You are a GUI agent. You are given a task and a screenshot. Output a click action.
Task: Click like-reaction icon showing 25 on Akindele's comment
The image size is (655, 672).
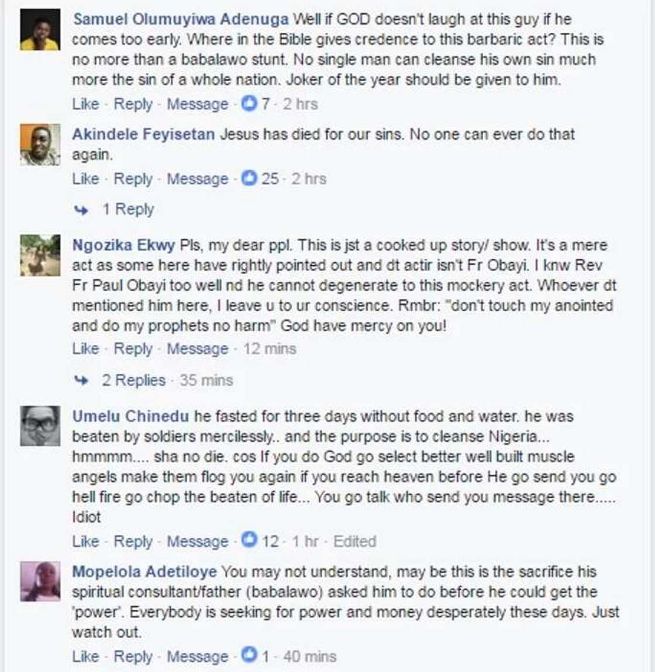tap(250, 179)
